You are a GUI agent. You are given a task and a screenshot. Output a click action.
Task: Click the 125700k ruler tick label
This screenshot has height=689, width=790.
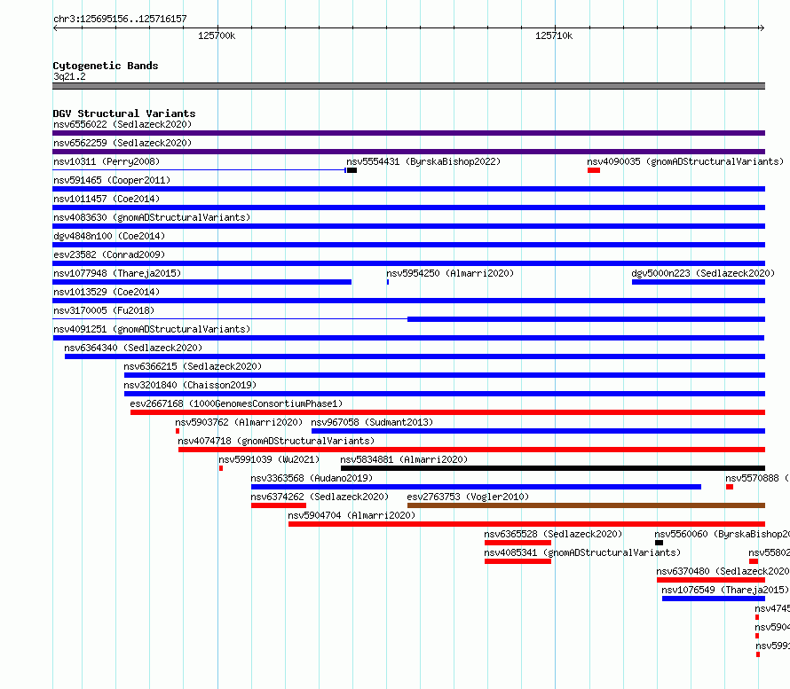pos(217,35)
